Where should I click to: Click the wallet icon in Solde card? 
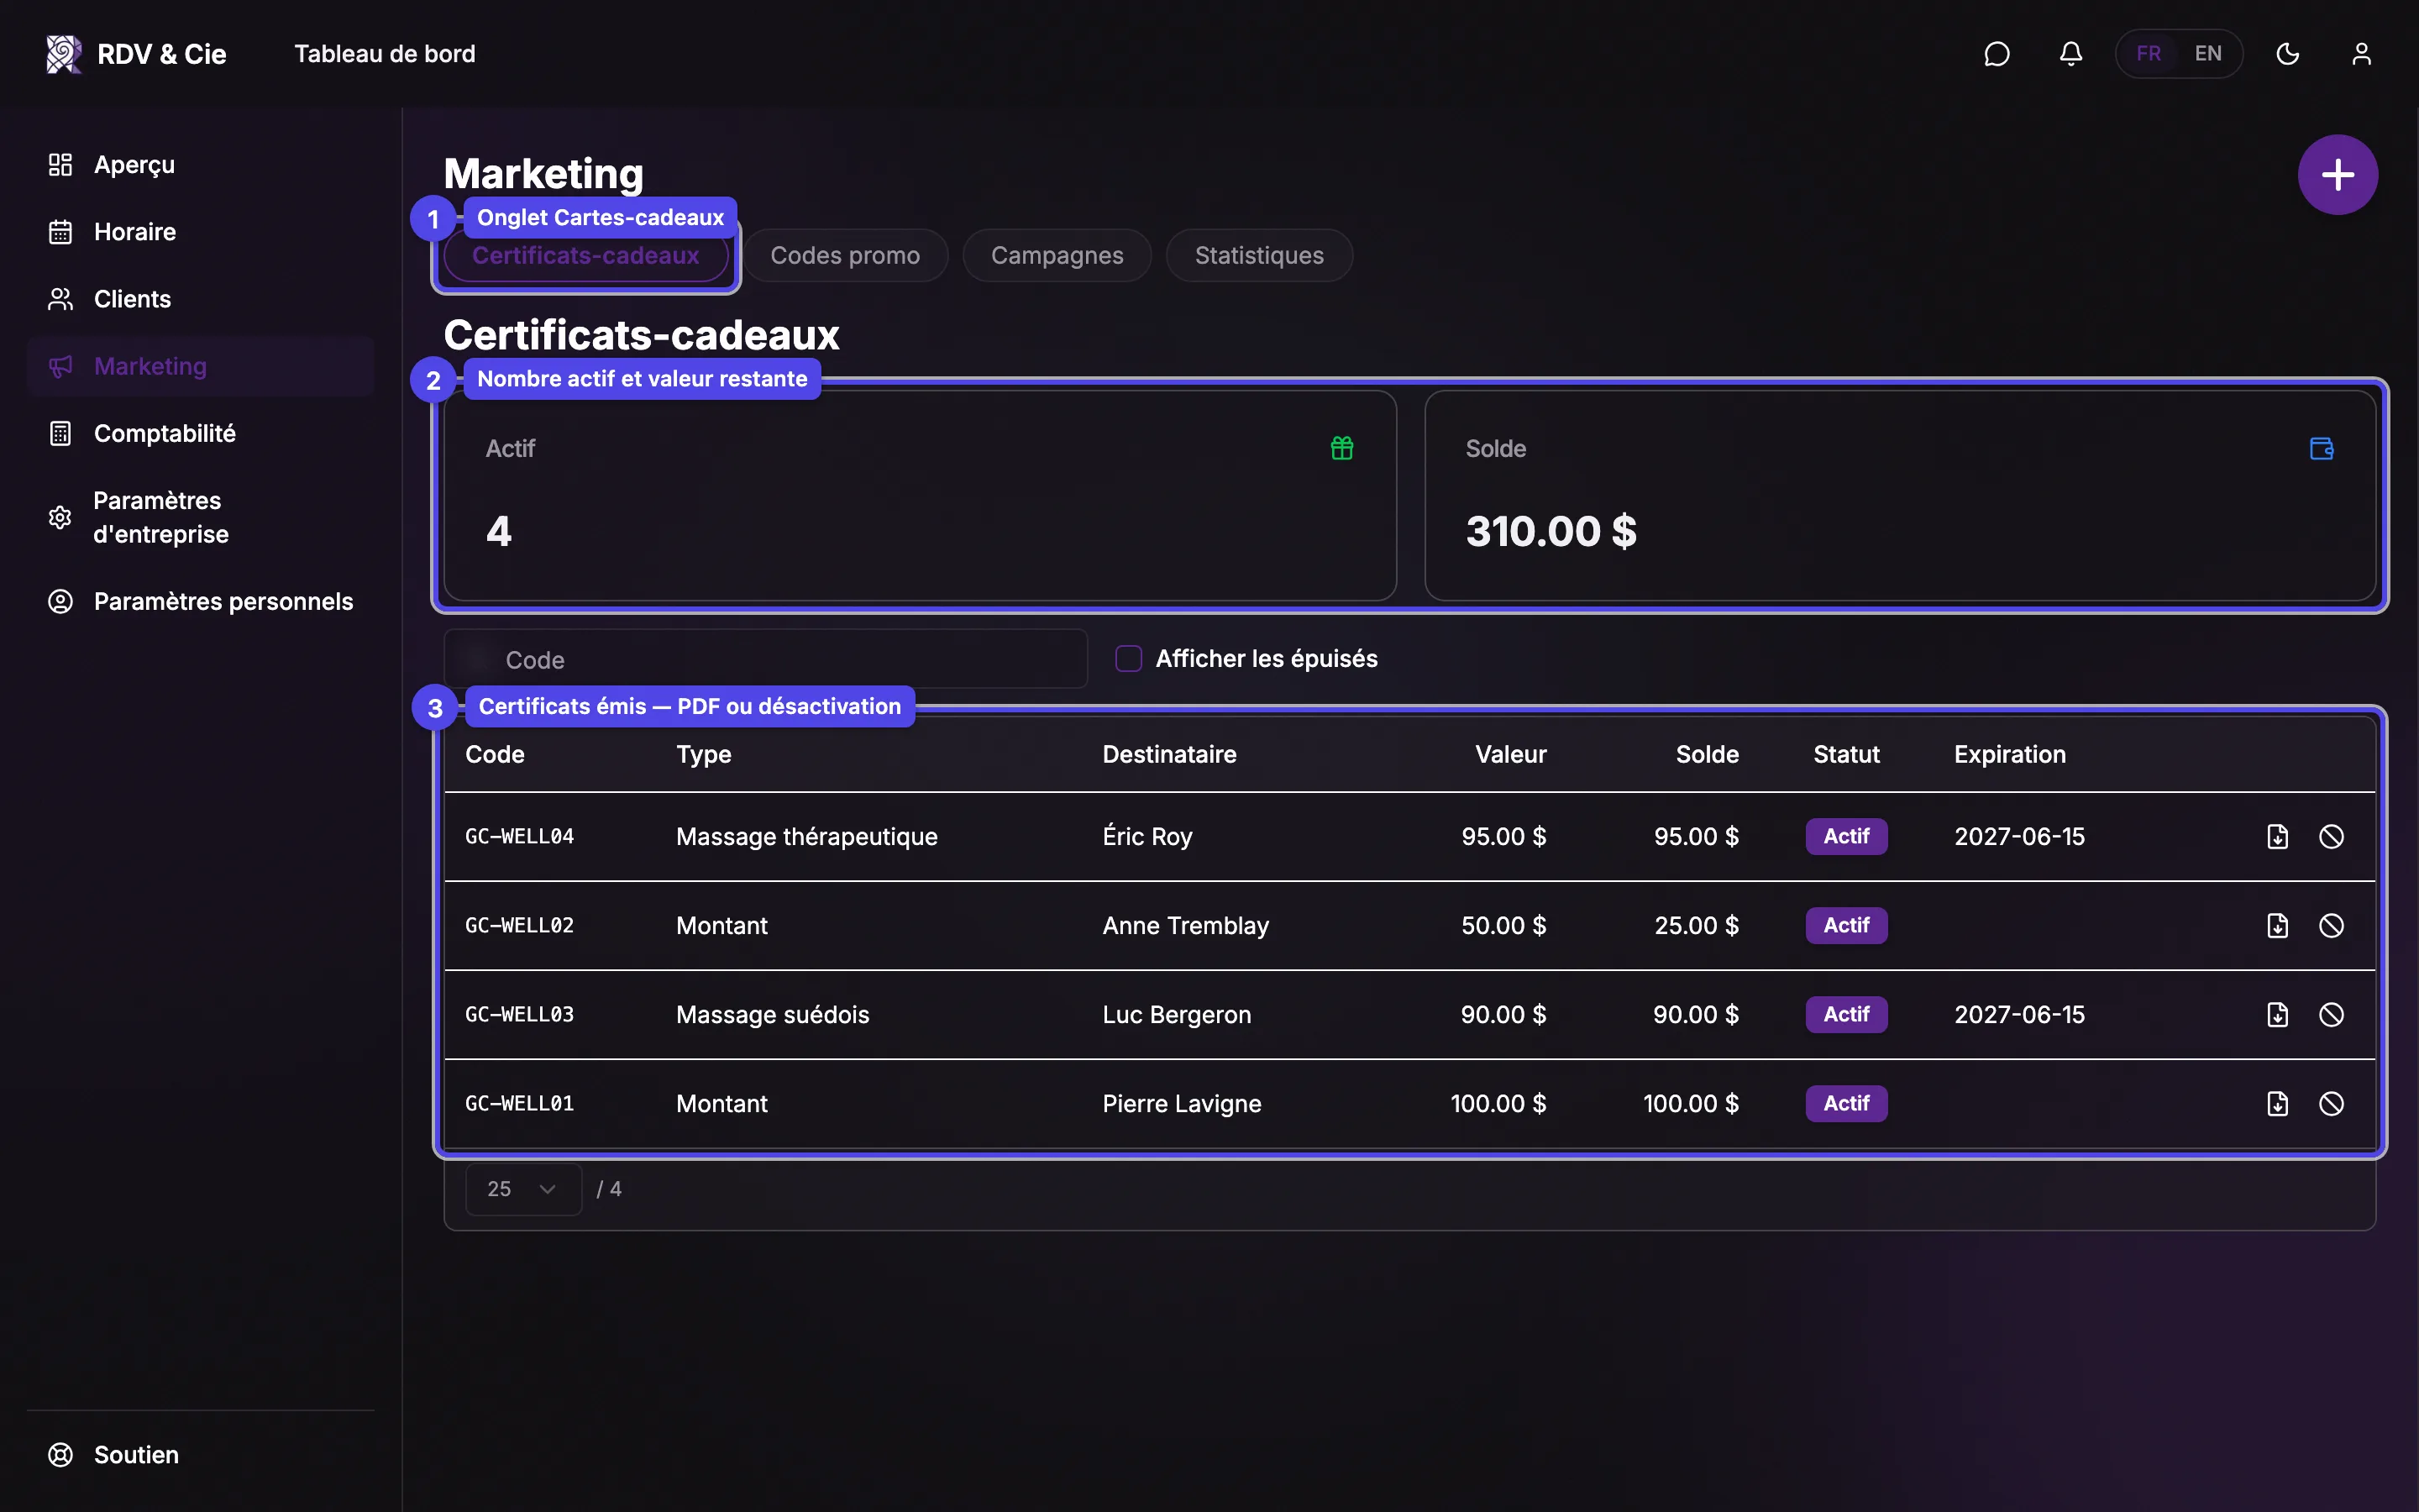tap(2321, 448)
